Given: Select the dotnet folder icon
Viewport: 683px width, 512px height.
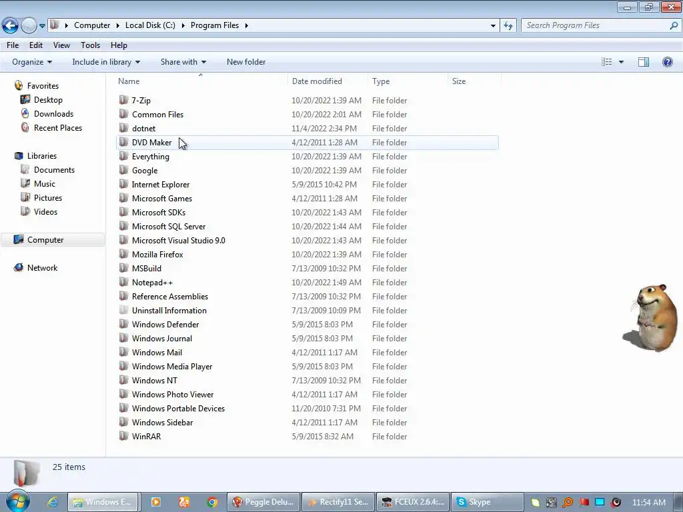Looking at the screenshot, I should coord(123,128).
